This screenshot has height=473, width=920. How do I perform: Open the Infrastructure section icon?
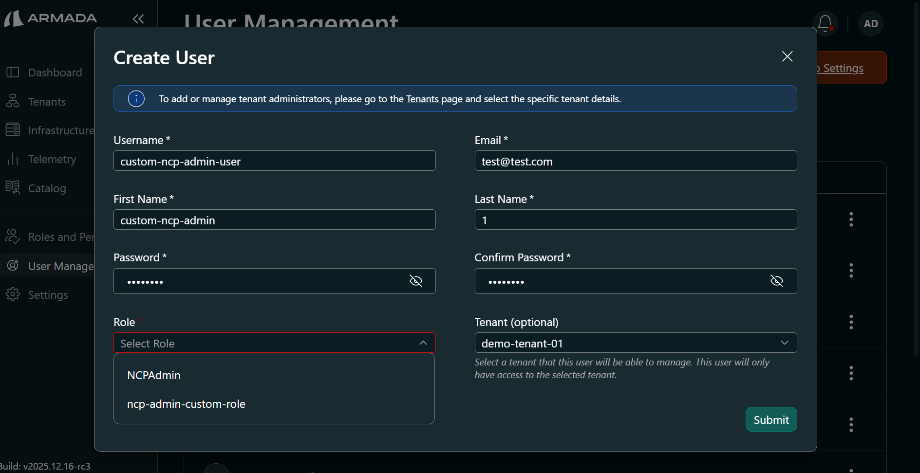tap(13, 130)
